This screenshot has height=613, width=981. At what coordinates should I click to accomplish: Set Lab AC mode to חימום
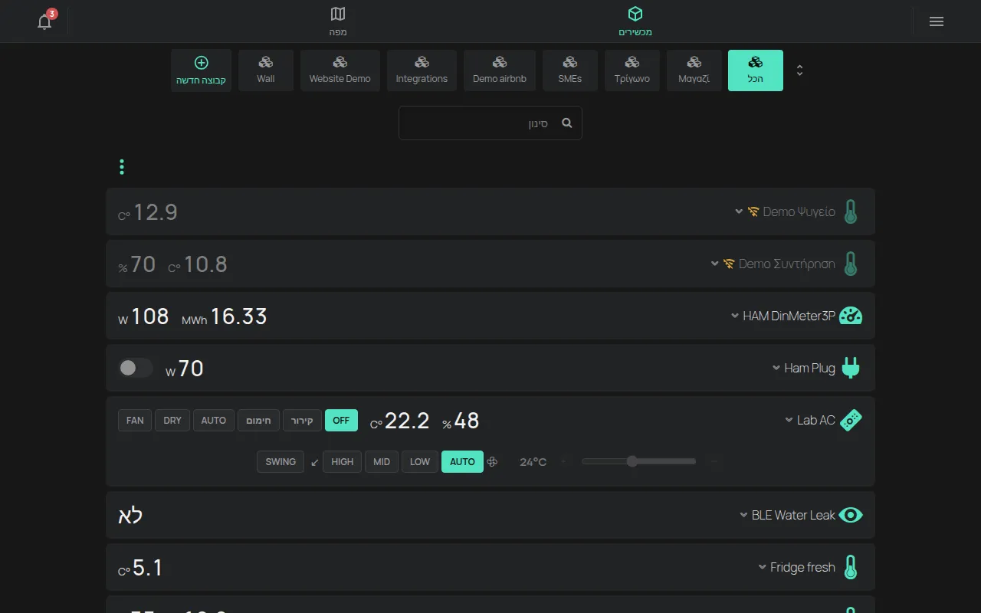click(258, 420)
